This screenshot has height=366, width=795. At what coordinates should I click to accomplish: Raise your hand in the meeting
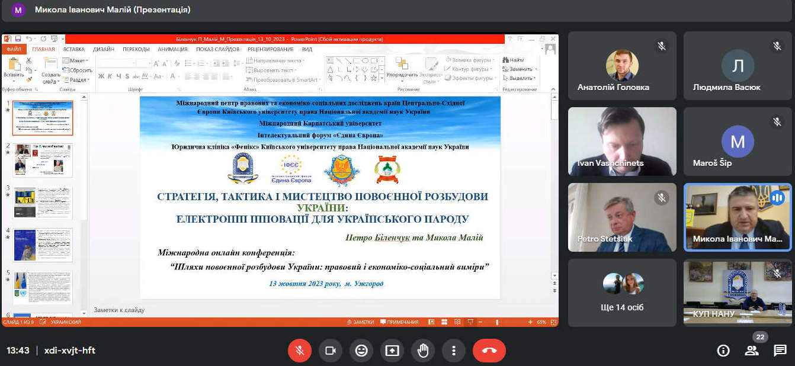[x=423, y=351]
